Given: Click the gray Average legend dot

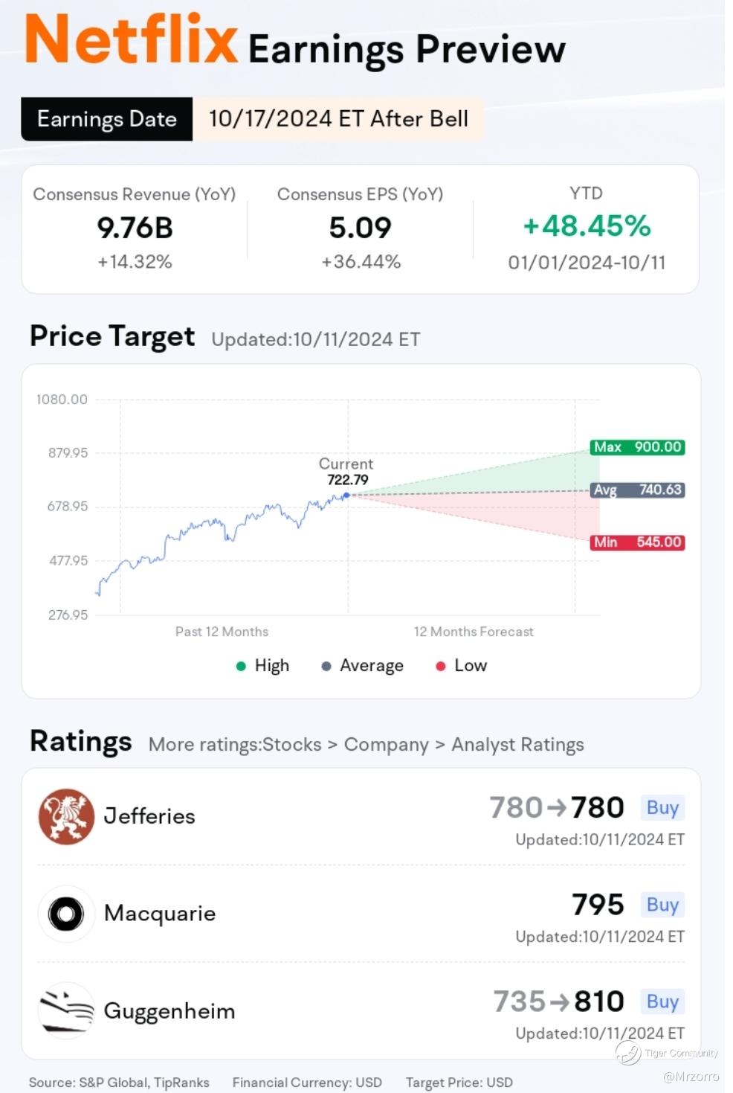Looking at the screenshot, I should (326, 666).
